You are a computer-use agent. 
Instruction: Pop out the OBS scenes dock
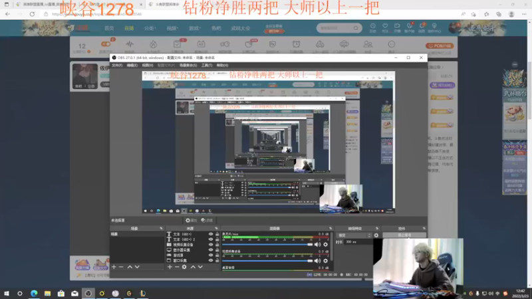coord(161,229)
